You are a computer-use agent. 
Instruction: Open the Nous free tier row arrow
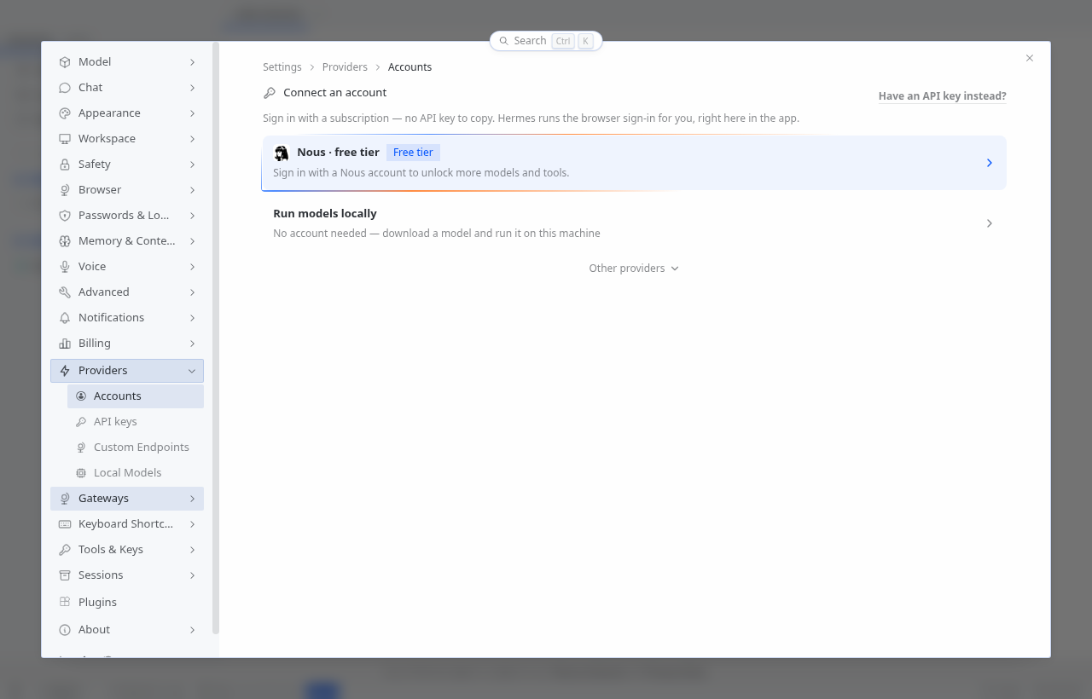coord(990,163)
